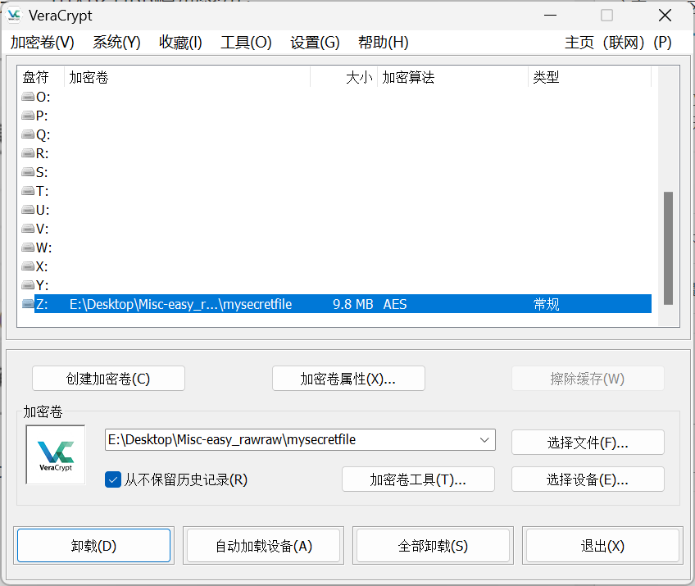
Task: Click the VeraCrypt logo in volume section
Action: click(56, 454)
